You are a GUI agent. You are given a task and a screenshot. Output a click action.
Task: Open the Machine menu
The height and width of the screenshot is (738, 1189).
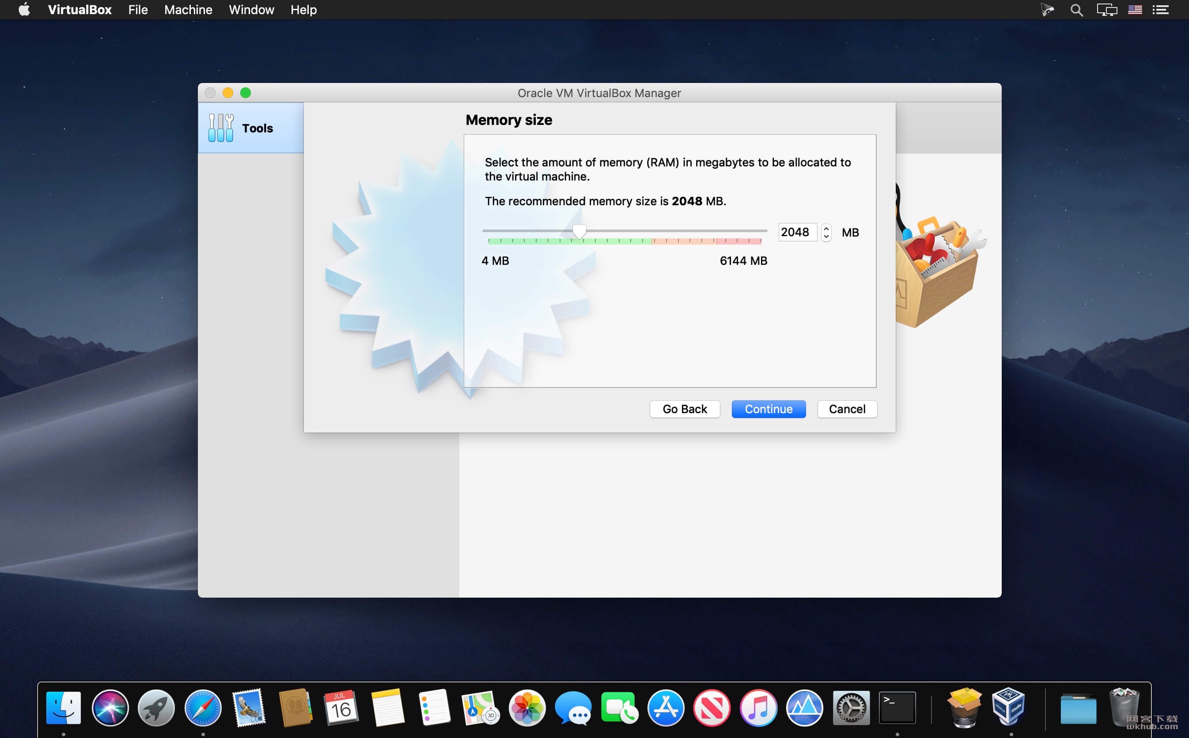pyautogui.click(x=188, y=10)
